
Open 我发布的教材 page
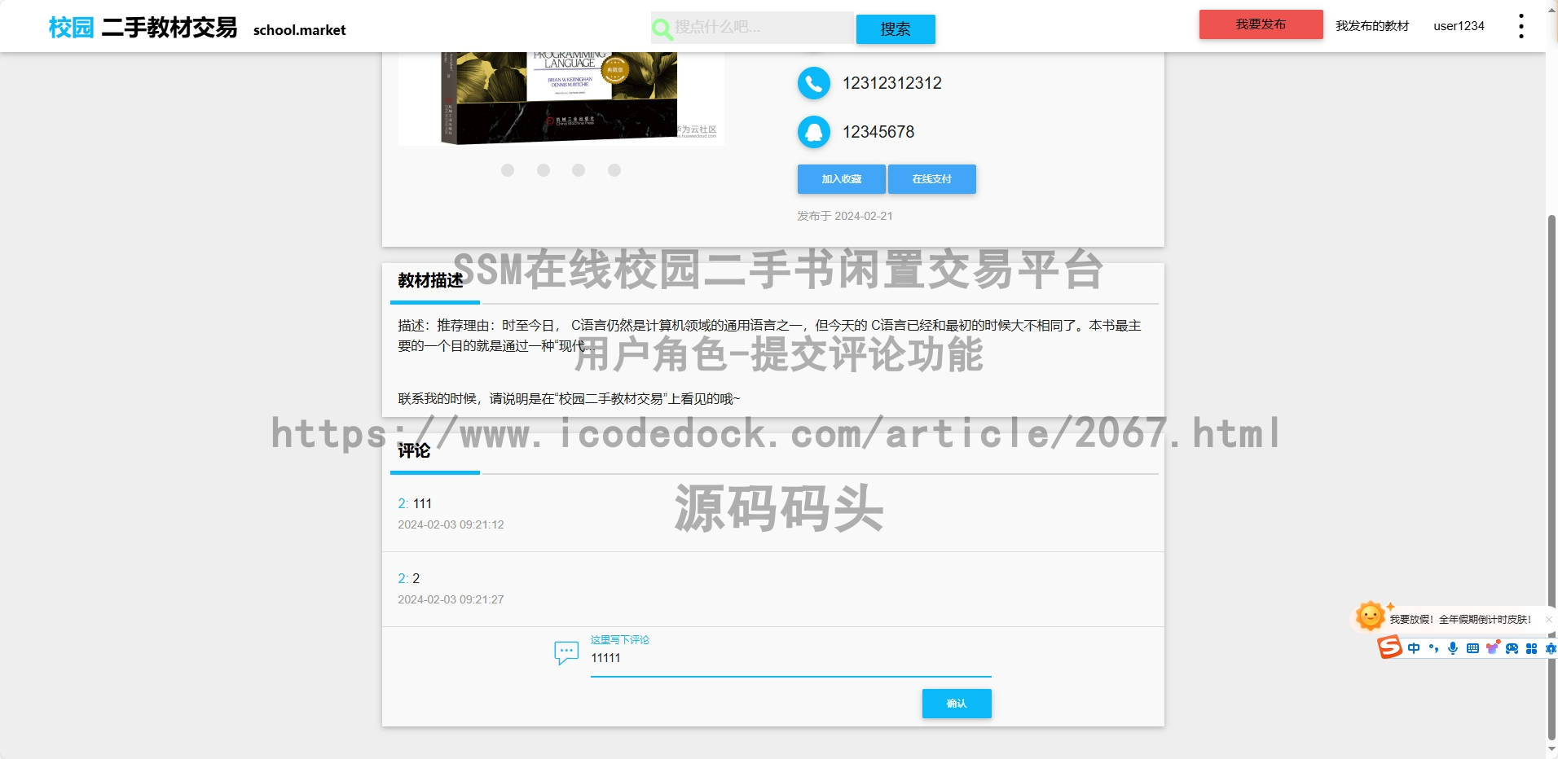click(x=1372, y=26)
